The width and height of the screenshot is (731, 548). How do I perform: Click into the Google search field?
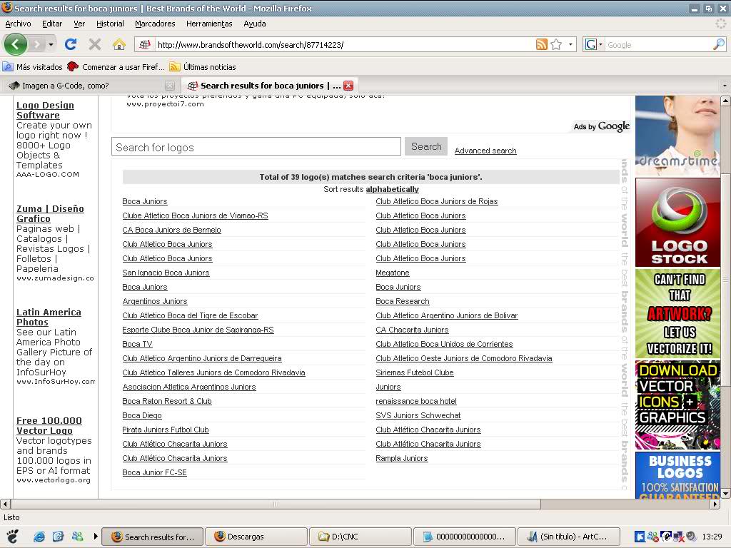[x=658, y=45]
